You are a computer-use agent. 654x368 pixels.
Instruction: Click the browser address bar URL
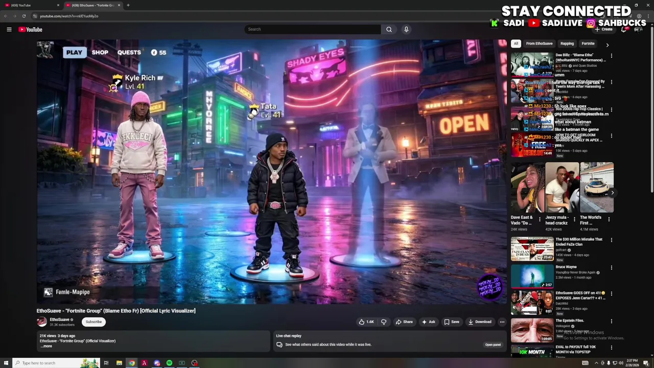click(69, 16)
